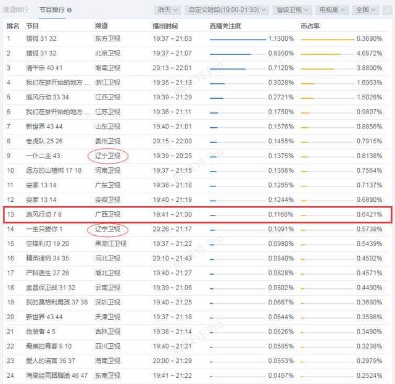Click the partially visible button after 全国

387,10
